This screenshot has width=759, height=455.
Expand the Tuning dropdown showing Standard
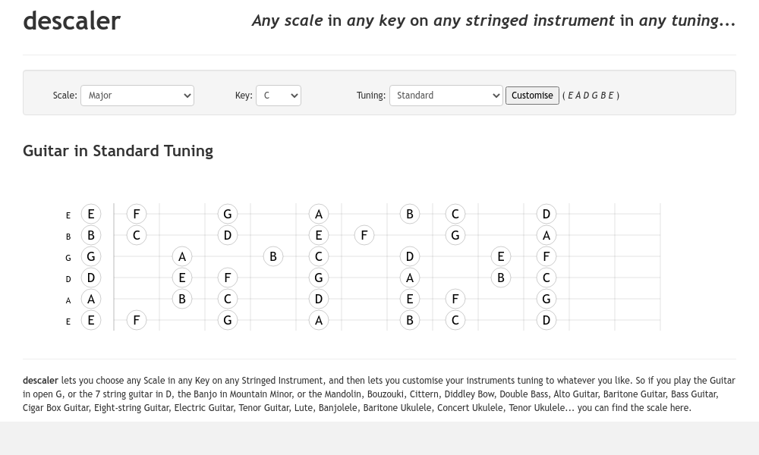pyautogui.click(x=446, y=96)
